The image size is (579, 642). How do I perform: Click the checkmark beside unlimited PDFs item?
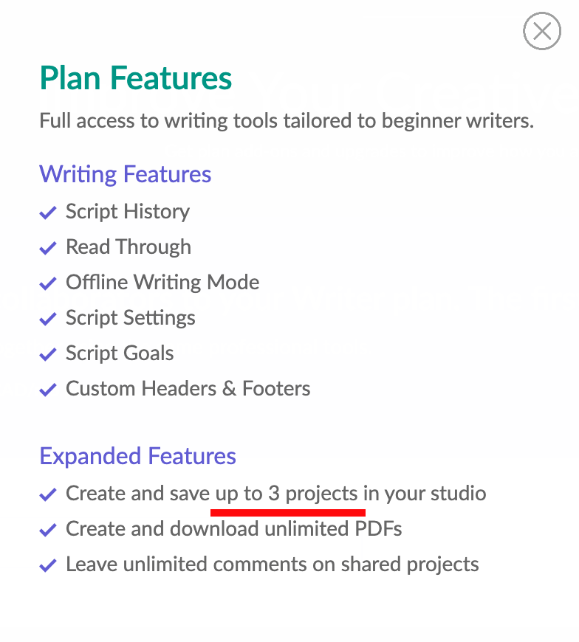tap(47, 530)
